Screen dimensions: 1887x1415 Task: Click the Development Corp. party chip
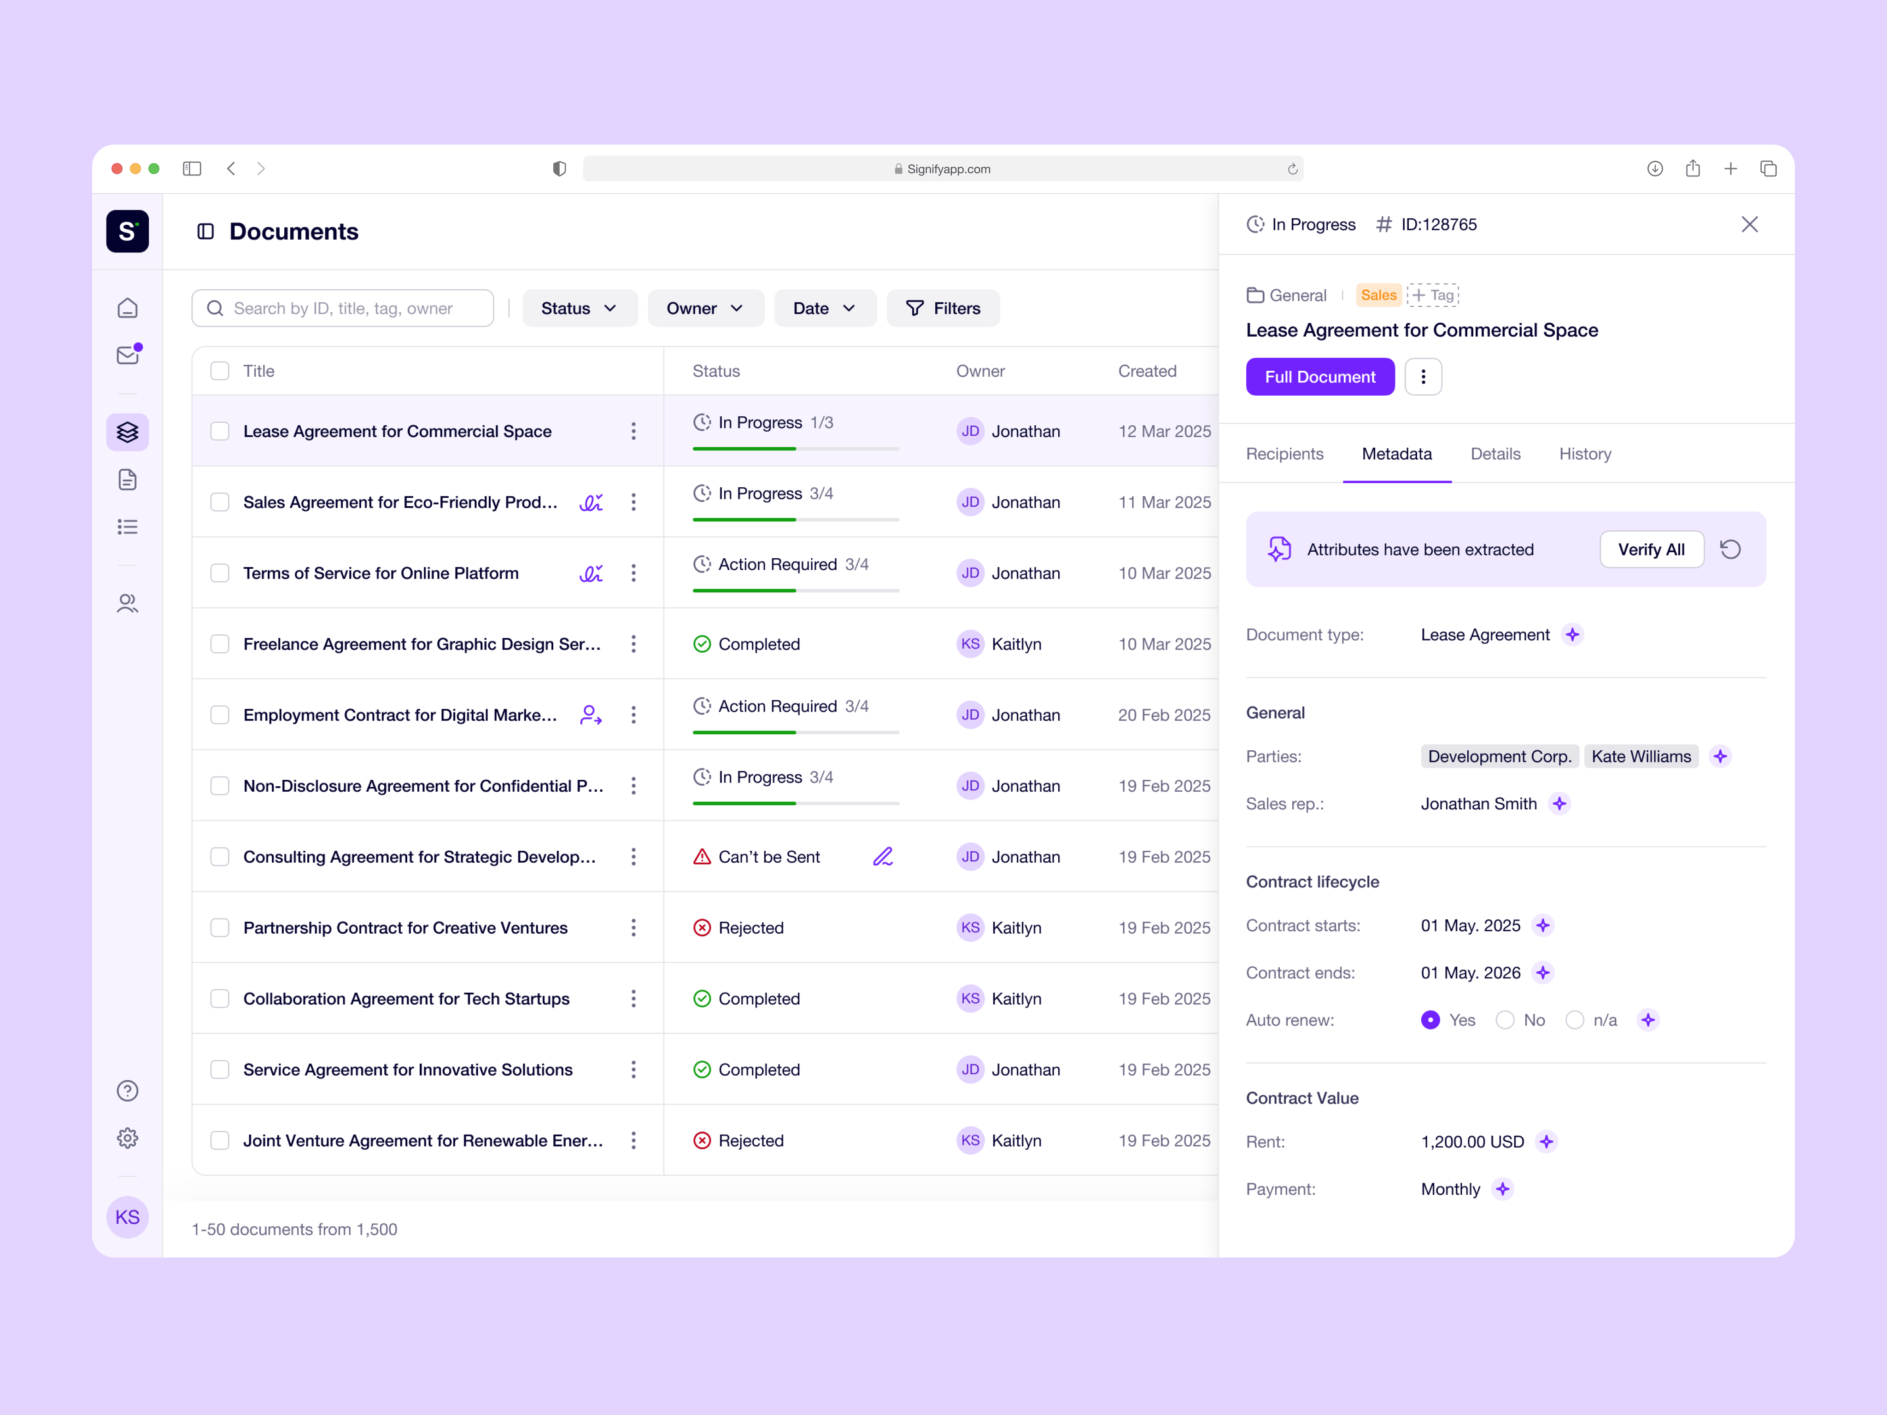[1500, 756]
